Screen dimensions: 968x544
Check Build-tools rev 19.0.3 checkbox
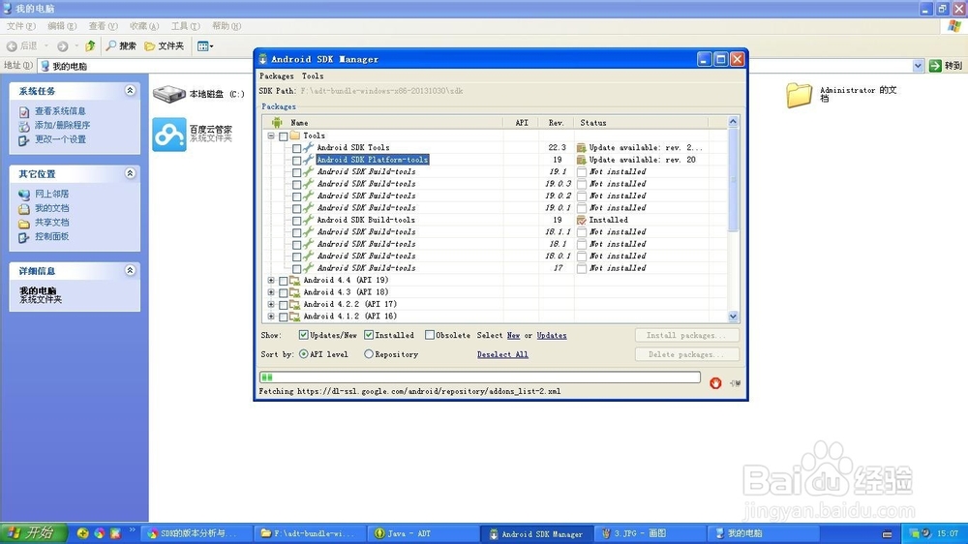297,184
